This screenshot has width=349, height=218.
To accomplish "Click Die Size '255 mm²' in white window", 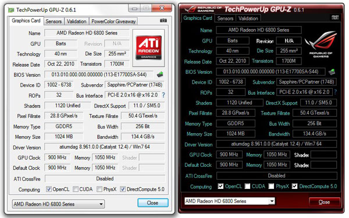I will [117, 53].
